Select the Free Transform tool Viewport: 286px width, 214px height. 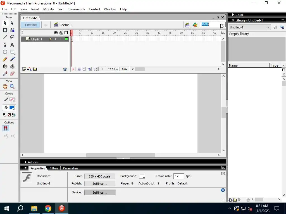click(5, 30)
